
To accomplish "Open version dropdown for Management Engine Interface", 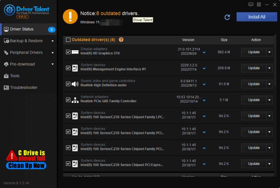I will pyautogui.click(x=204, y=69).
